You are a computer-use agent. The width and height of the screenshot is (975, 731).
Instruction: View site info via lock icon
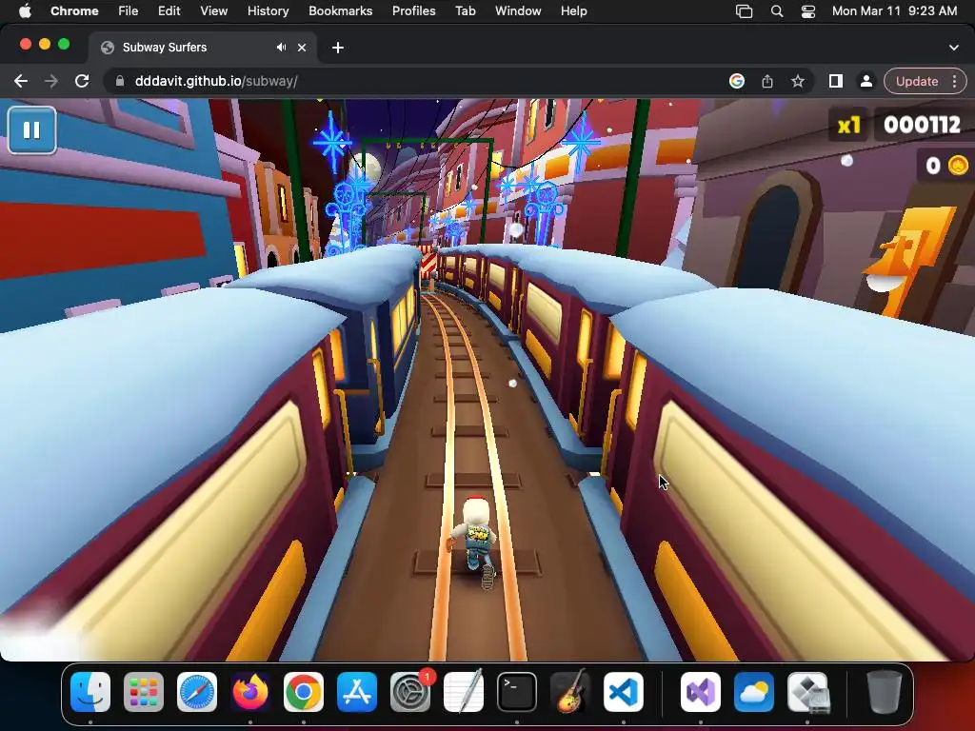119,81
